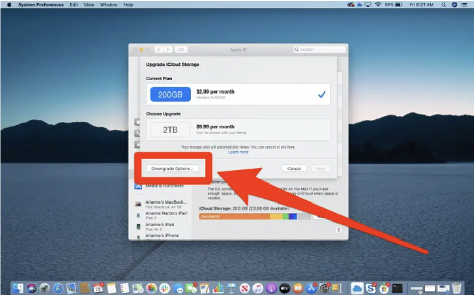Open Music app in the dock
Screen dimensions: 475x295
(258, 288)
